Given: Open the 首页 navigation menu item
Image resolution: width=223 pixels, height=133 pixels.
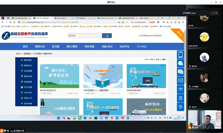Looking at the screenshot, I should click(25, 47).
